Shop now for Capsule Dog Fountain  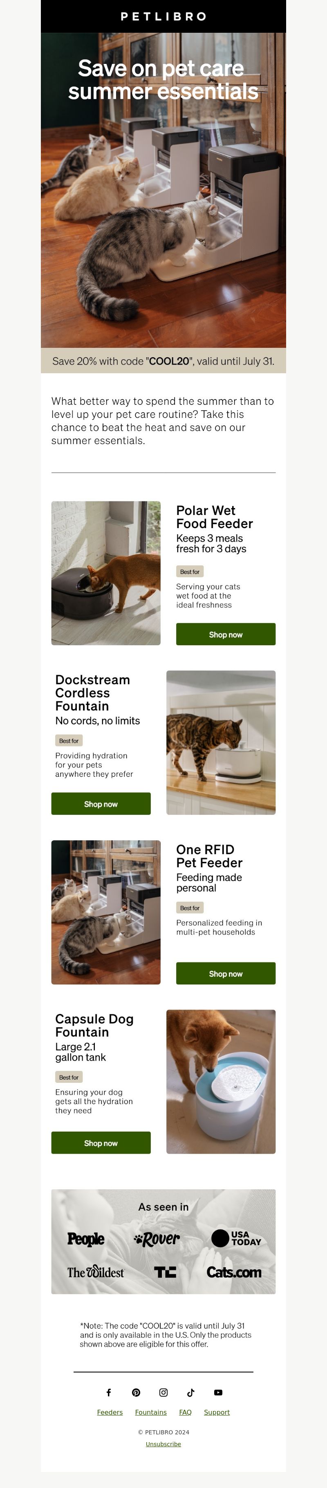tap(101, 1143)
